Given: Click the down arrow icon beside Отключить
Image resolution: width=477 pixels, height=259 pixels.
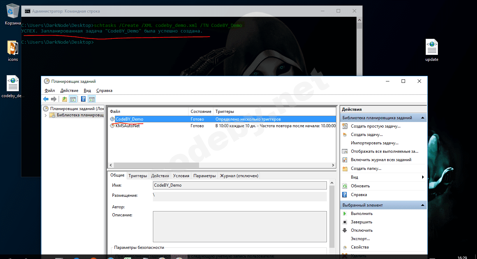Looking at the screenshot, I should pyautogui.click(x=345, y=230).
